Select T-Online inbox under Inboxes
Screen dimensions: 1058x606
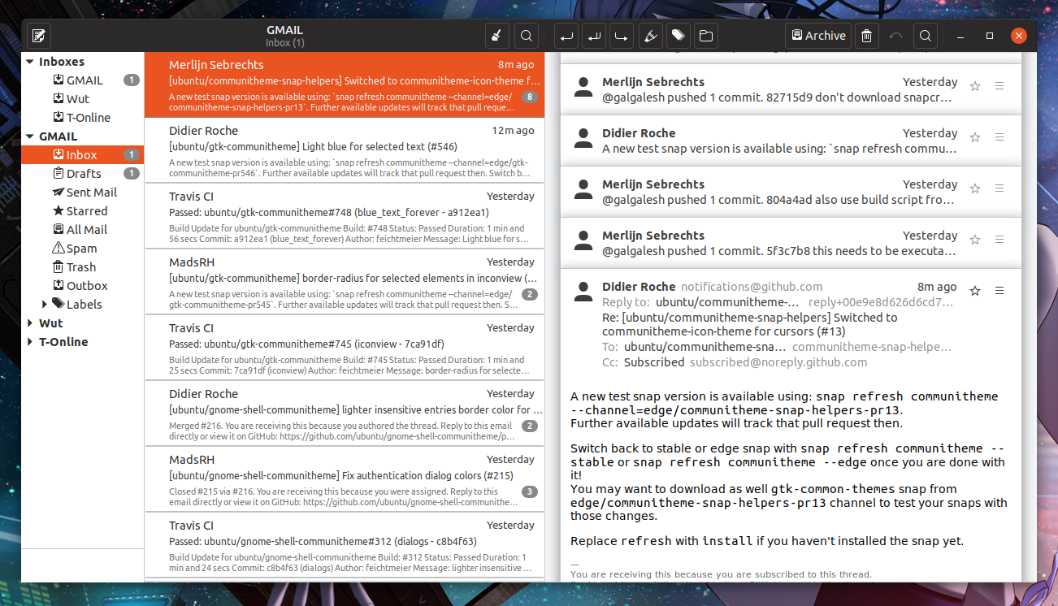pos(82,118)
